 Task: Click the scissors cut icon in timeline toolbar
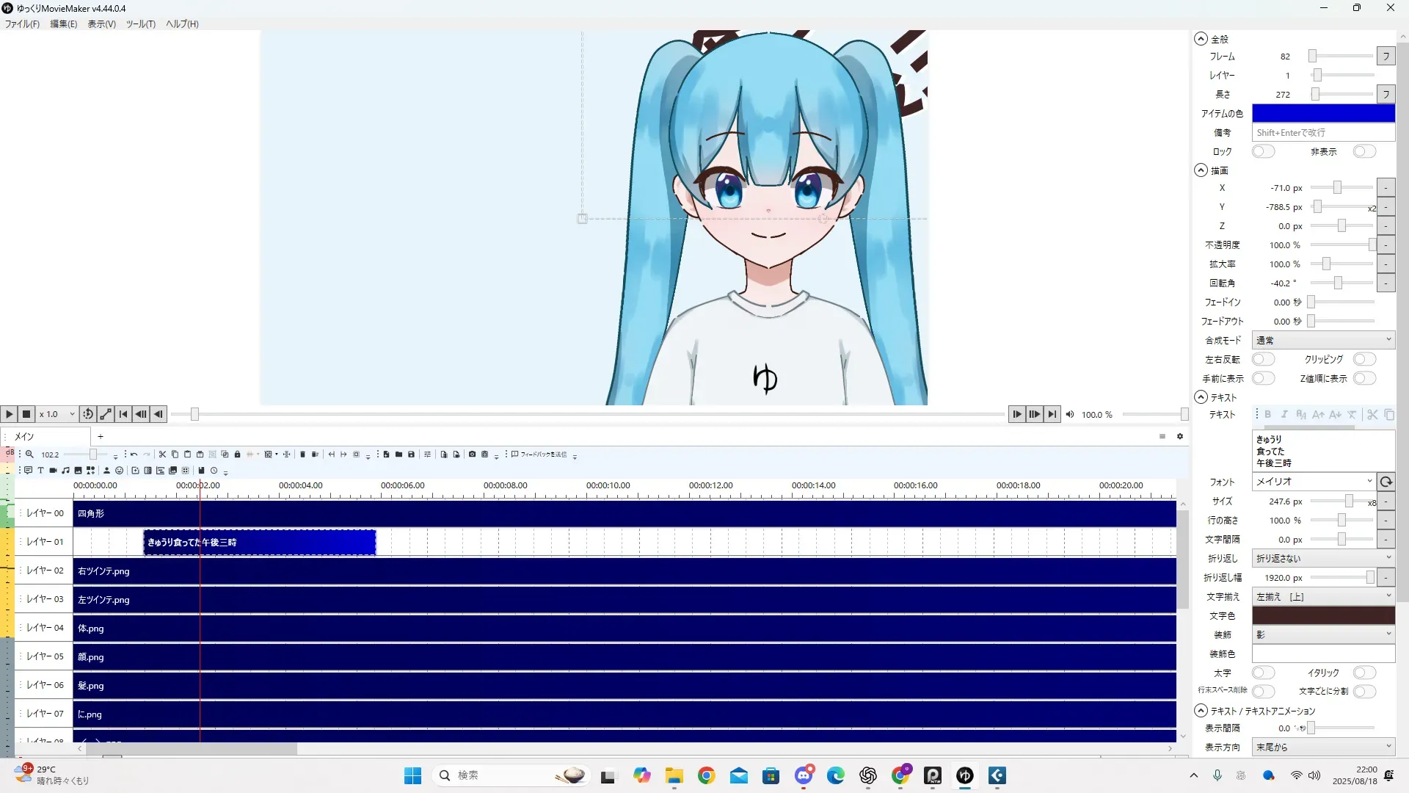[162, 455]
